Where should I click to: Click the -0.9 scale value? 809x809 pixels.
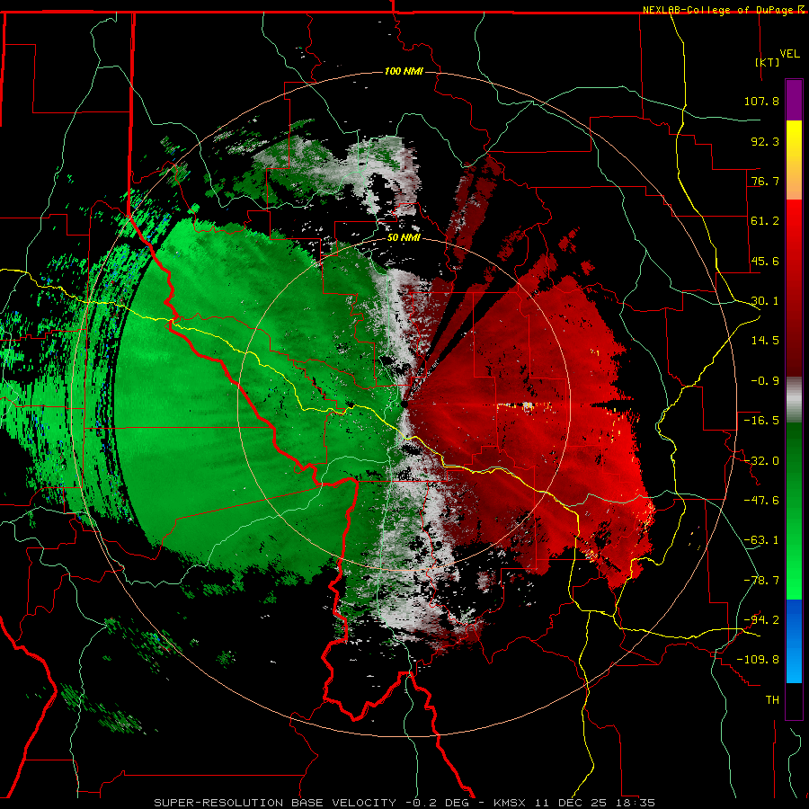pos(765,381)
